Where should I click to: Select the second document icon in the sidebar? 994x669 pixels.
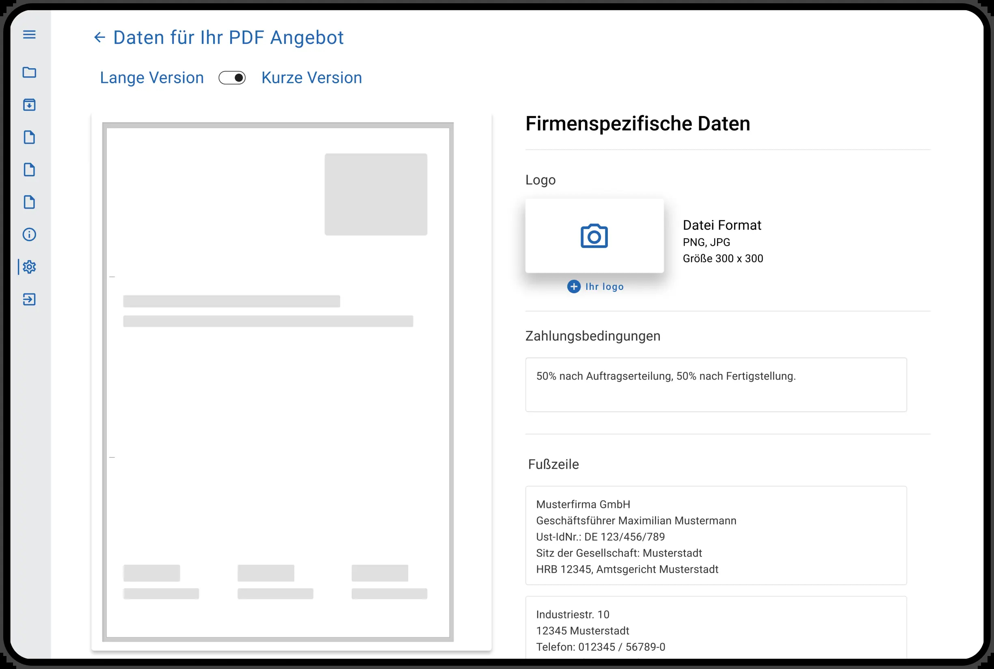point(29,169)
